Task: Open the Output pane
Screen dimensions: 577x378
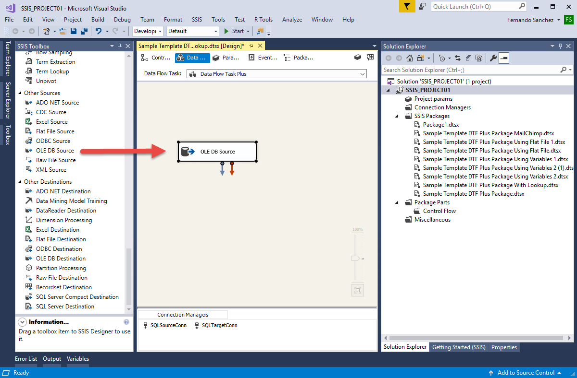Action: point(52,359)
